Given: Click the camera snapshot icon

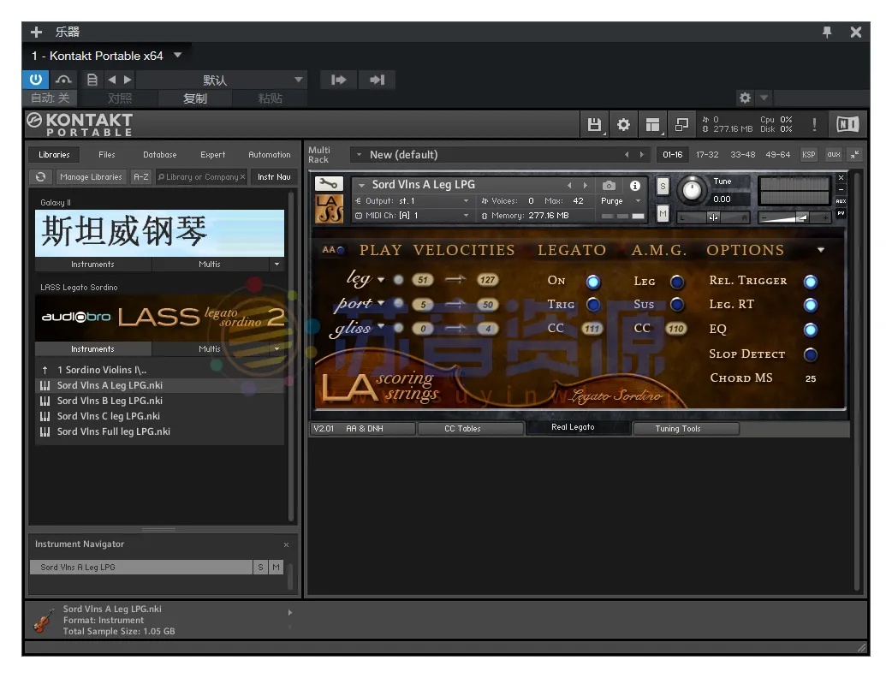Looking at the screenshot, I should pos(609,185).
